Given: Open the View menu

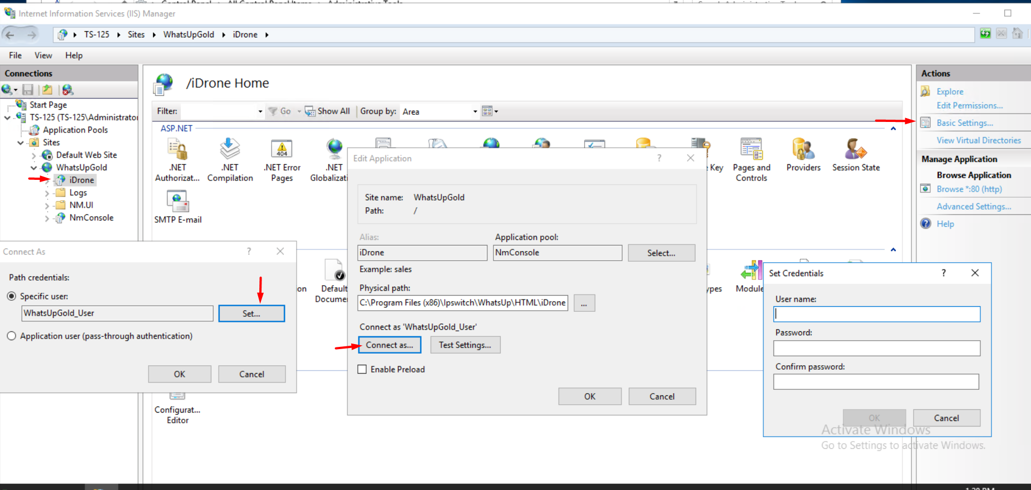Looking at the screenshot, I should coord(43,55).
